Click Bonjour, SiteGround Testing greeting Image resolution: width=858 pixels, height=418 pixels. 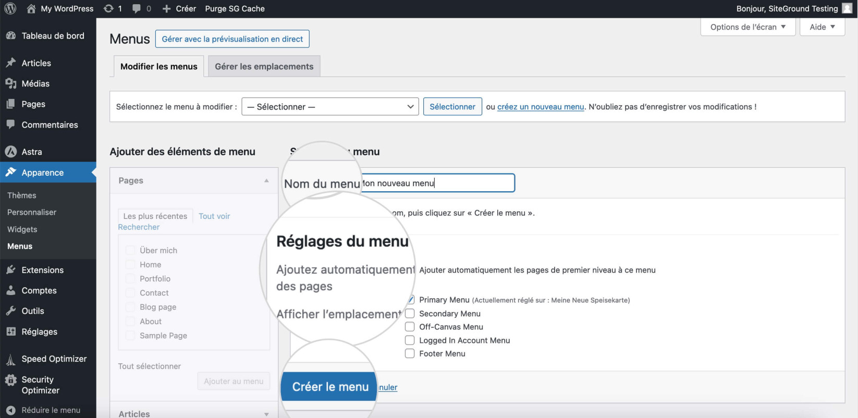pos(787,9)
